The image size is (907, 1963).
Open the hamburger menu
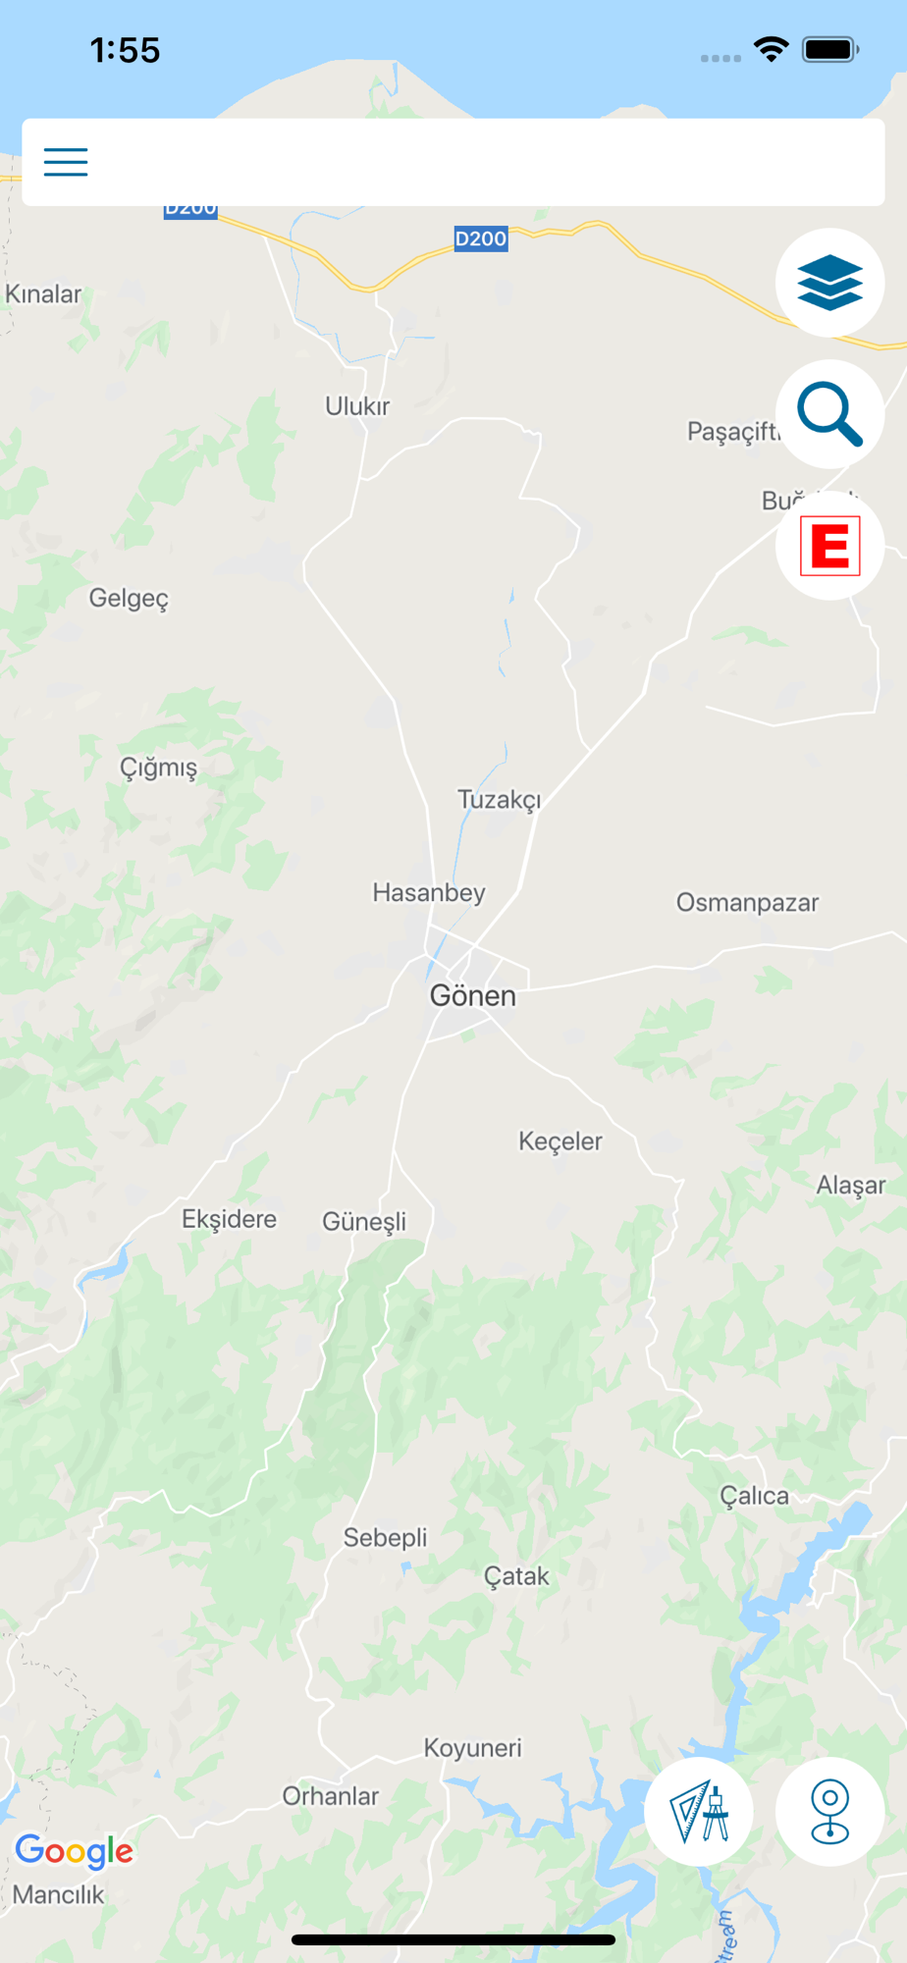pos(66,162)
